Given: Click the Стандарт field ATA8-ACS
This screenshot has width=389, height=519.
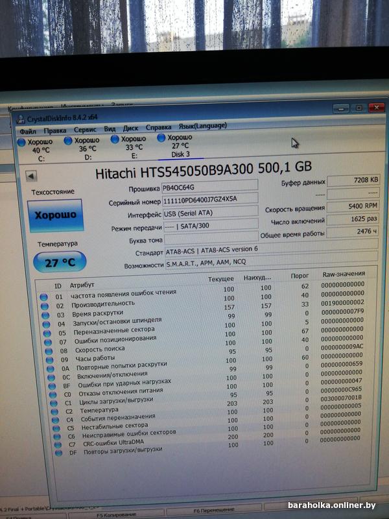Looking at the screenshot, I should point(271,249).
